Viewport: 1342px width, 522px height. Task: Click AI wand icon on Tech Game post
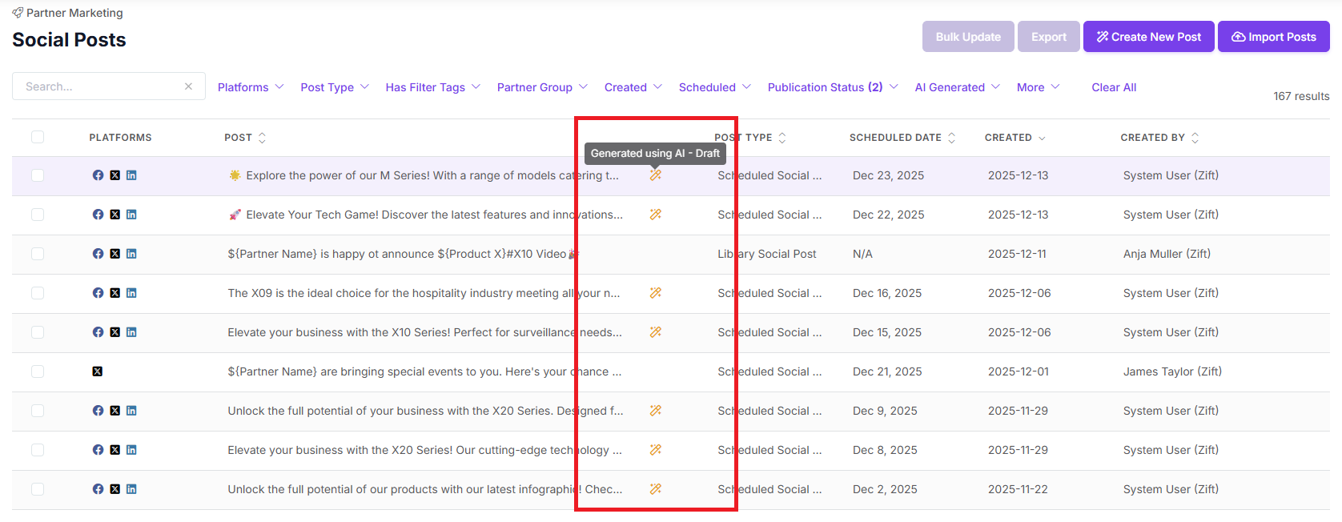pyautogui.click(x=655, y=215)
